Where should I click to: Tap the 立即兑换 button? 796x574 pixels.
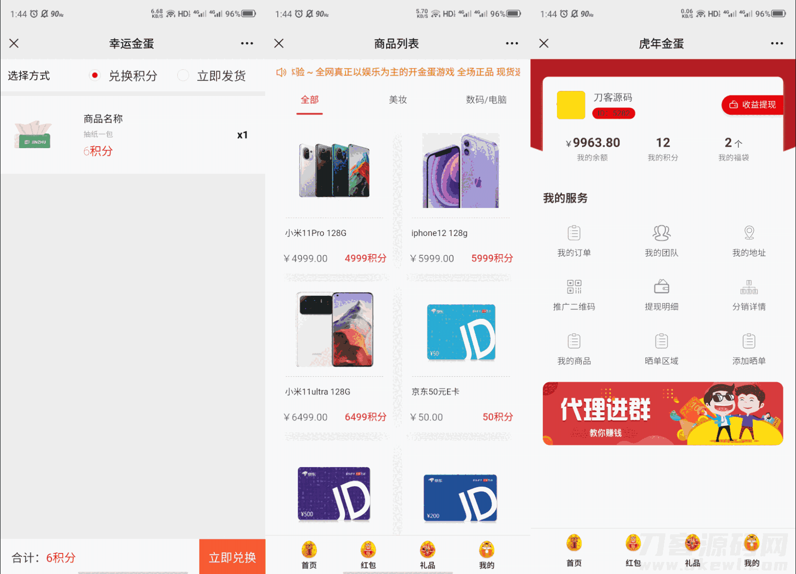[x=233, y=557]
